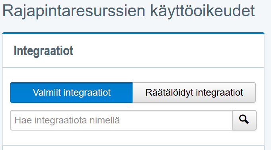This screenshot has width=271, height=150.
Task: Submit search using the loupe icon
Action: 244,120
